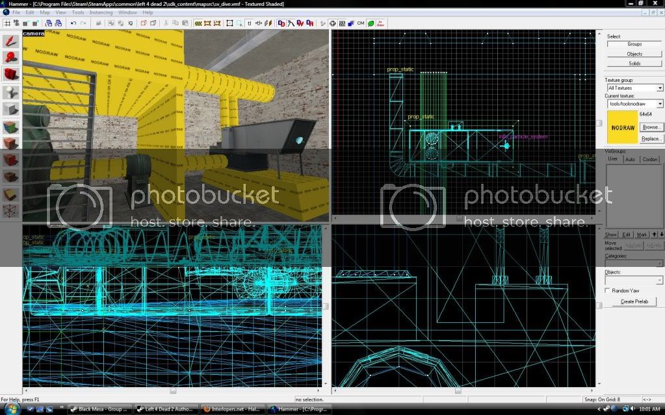665x415 pixels.
Task: Activate the red Camera tool
Action: coord(11,74)
